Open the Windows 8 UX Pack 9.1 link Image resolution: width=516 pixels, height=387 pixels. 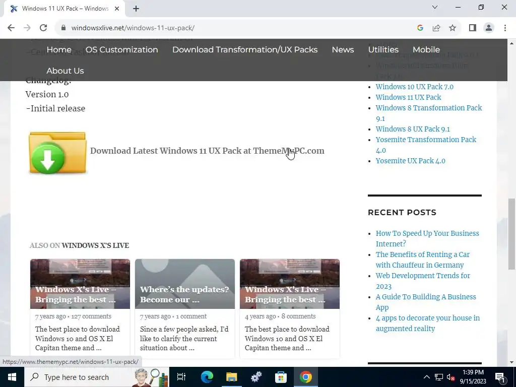coord(413,129)
